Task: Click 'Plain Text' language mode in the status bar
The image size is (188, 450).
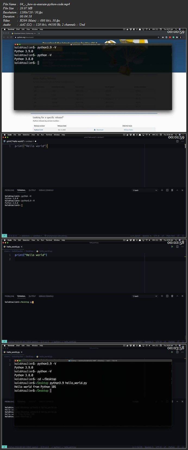Action: [171, 236]
